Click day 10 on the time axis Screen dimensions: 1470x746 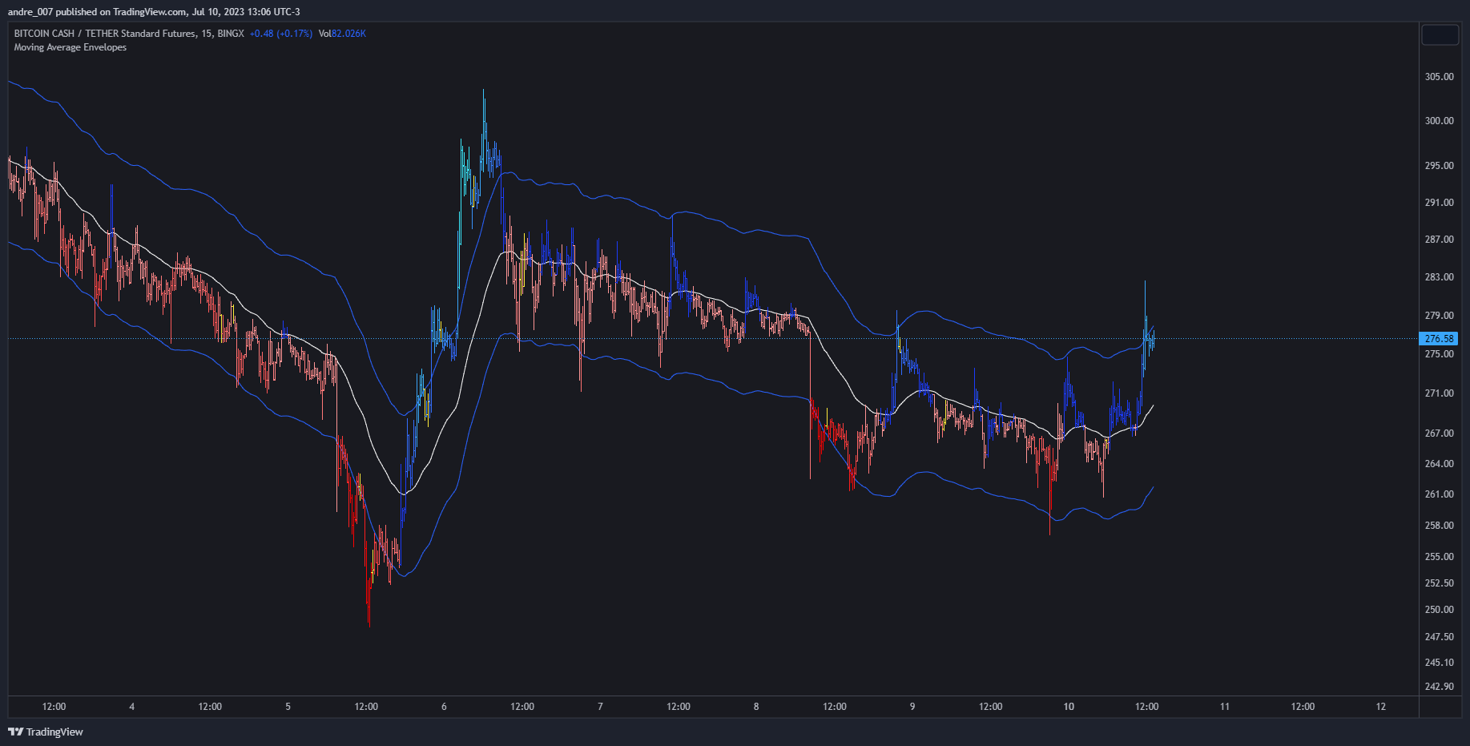tap(1069, 707)
